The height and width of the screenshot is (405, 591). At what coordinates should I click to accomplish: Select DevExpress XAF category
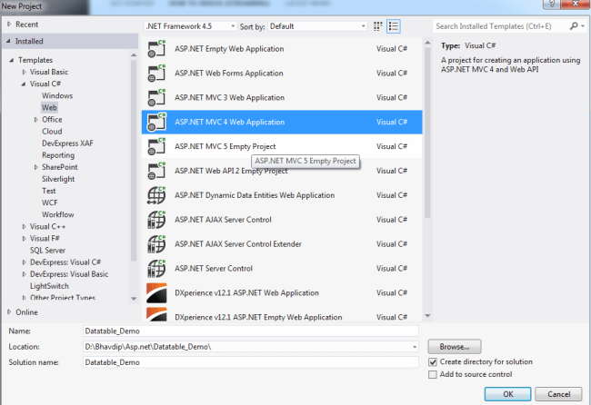67,143
